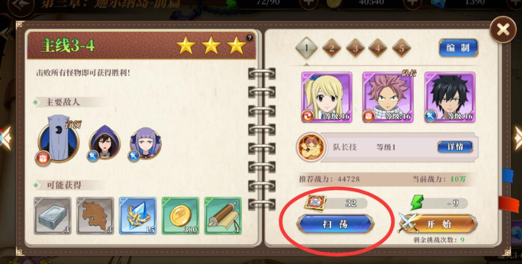Switch to team slot 5 diamond
522x264 pixels.
[x=401, y=48]
